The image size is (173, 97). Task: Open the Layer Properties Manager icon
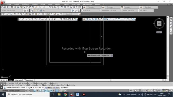coord(32,11)
